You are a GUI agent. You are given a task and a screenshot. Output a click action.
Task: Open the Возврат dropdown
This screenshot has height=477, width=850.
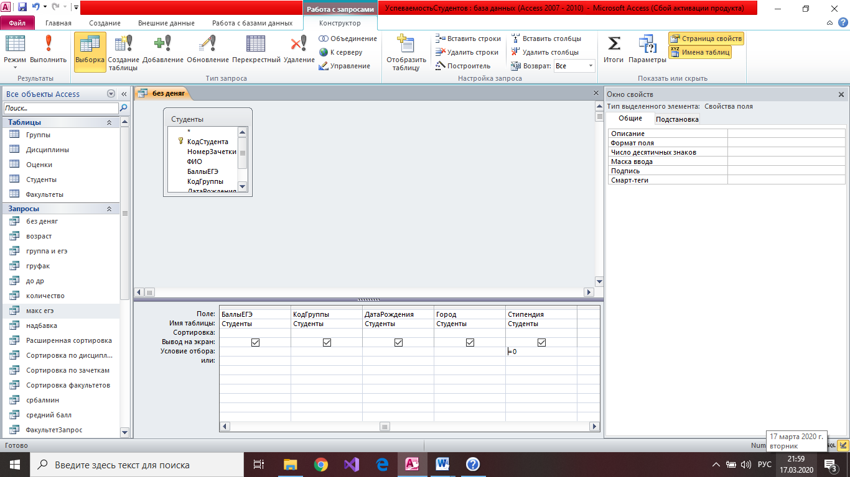591,66
